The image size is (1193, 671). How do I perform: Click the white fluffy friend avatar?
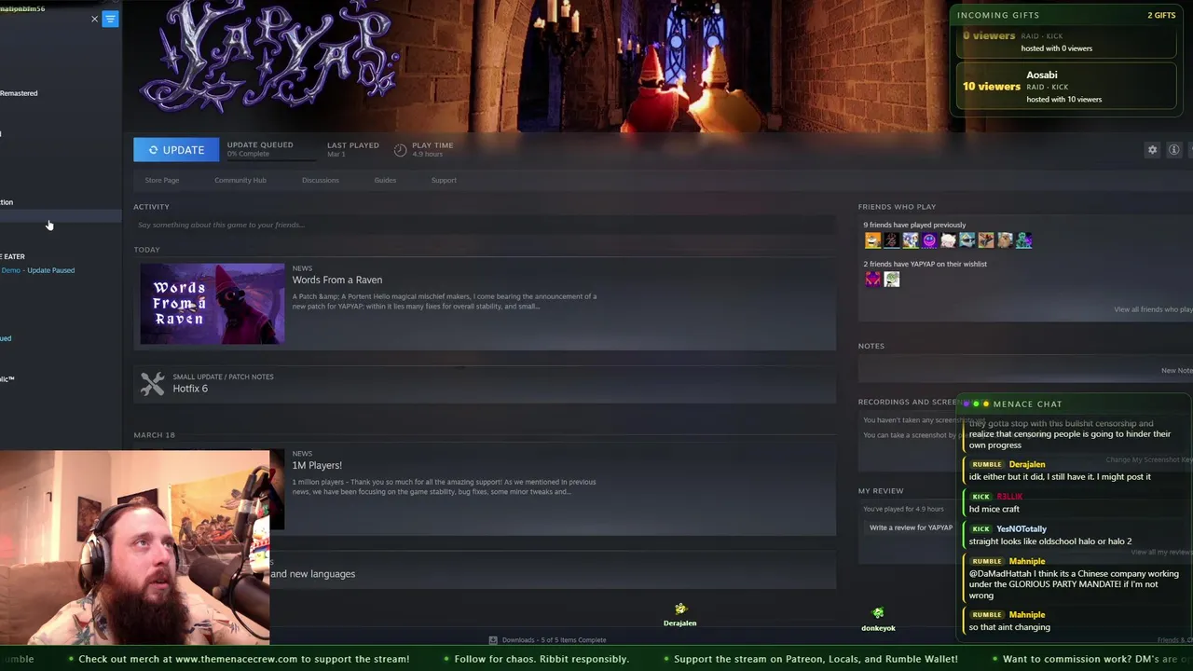pos(948,240)
